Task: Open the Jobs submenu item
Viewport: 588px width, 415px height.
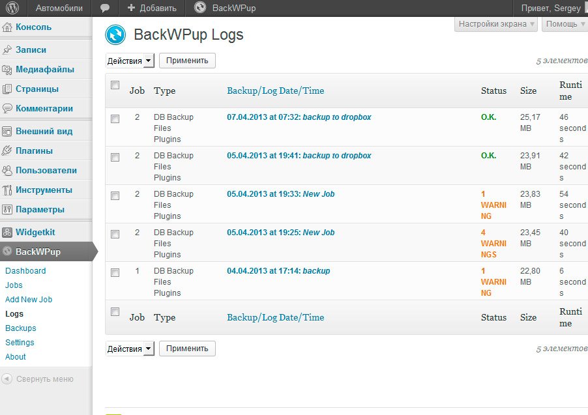Action: [x=14, y=285]
